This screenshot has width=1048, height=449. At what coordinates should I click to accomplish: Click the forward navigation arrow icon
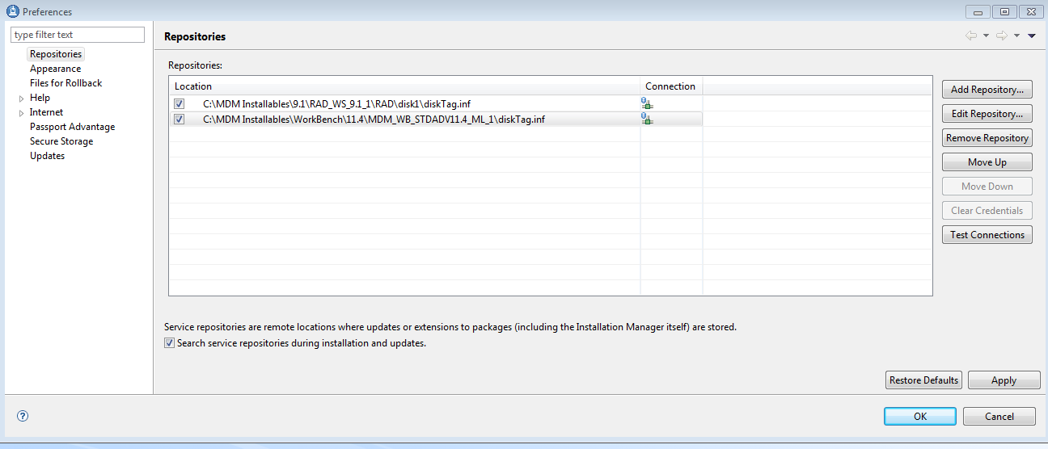pos(1001,36)
